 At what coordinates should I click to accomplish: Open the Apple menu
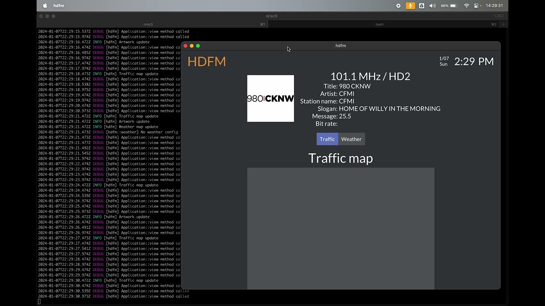tap(45, 6)
